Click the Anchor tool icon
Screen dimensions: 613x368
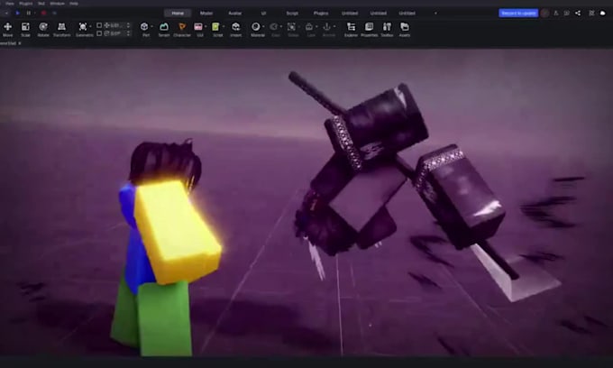[327, 26]
